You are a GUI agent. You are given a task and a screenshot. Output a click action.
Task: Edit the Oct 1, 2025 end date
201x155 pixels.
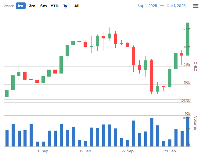(x=176, y=6)
